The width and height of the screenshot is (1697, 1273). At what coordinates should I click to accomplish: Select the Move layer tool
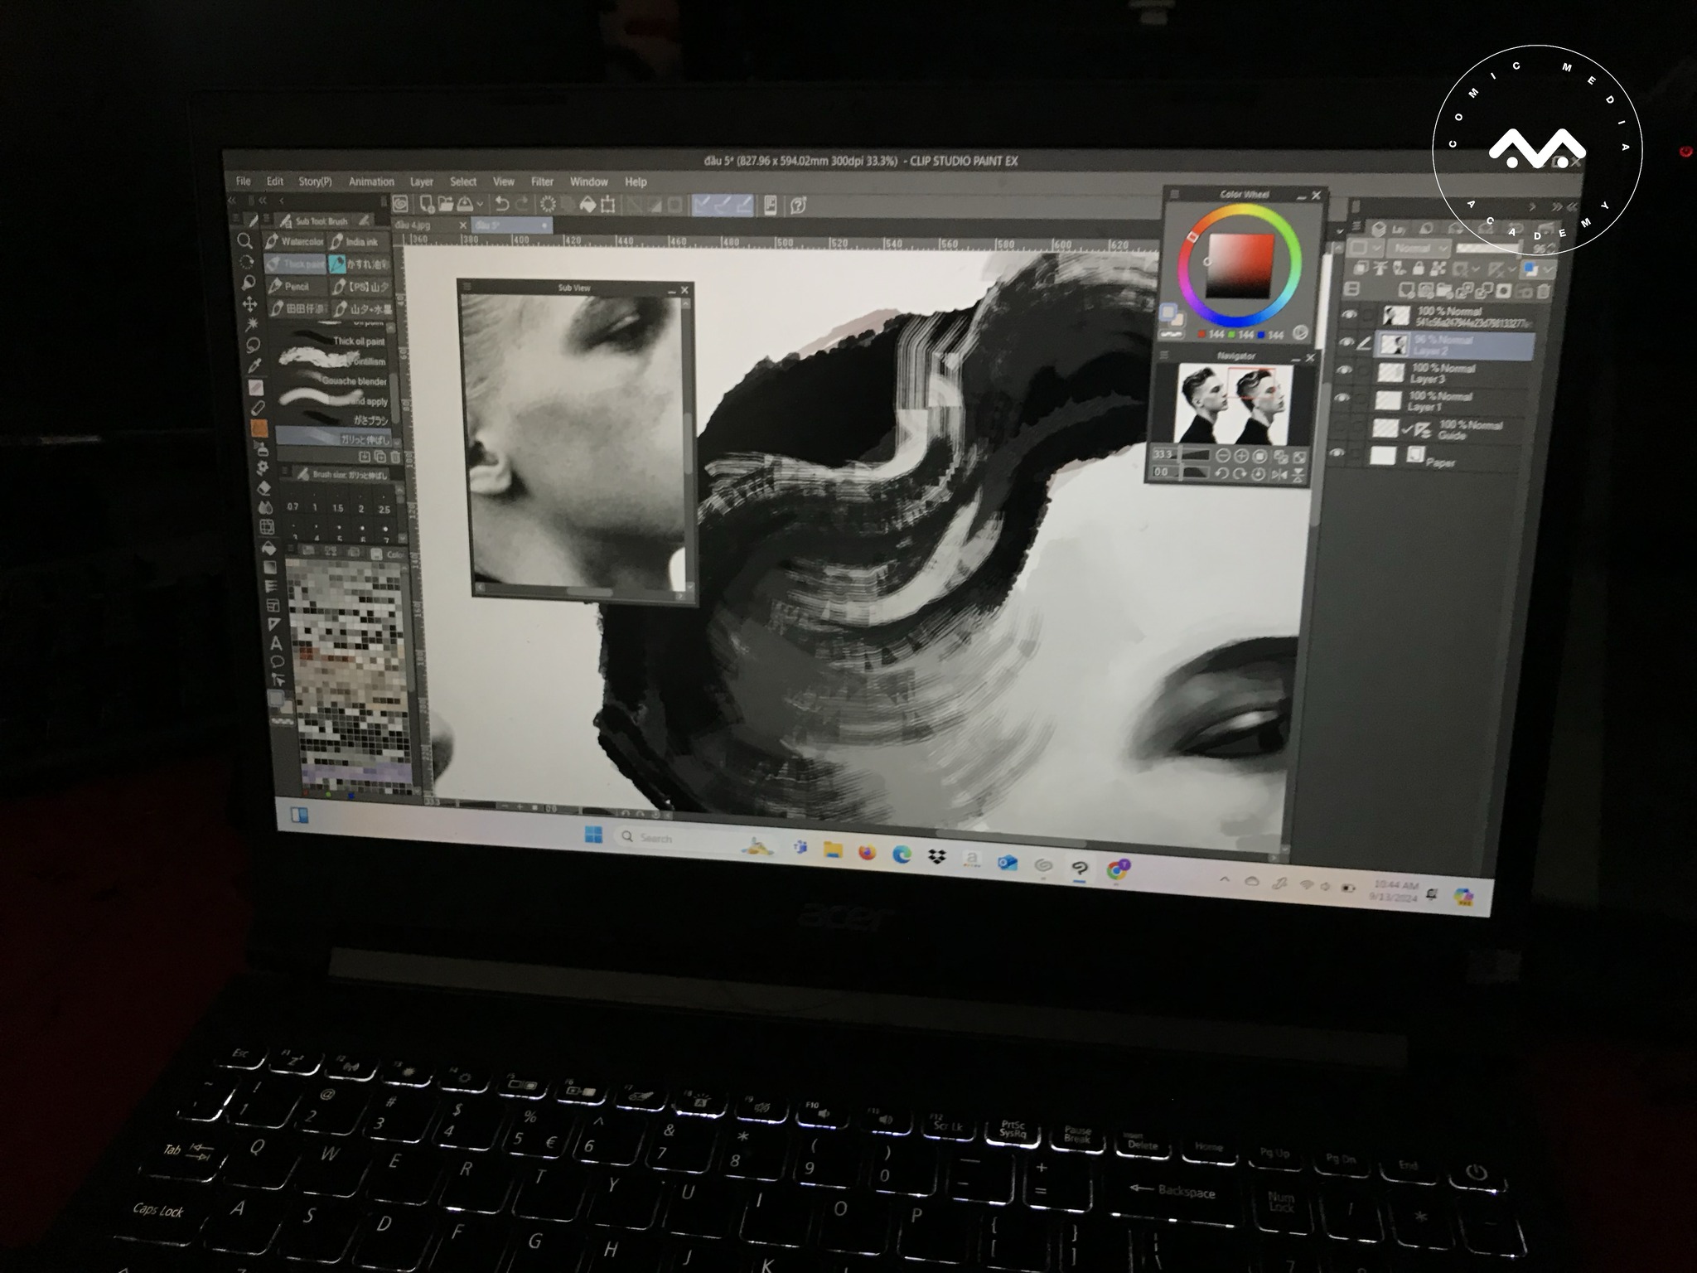(x=249, y=303)
